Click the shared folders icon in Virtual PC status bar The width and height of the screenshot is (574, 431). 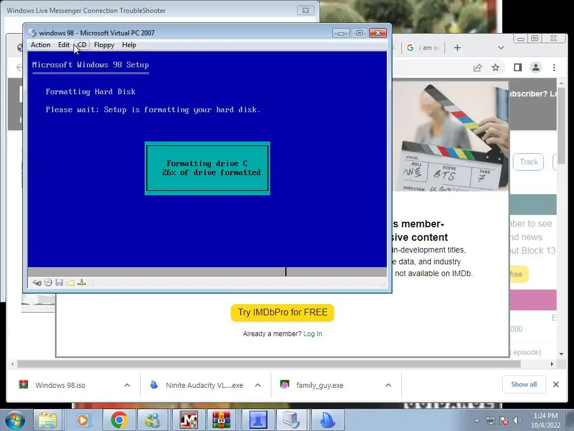point(70,282)
